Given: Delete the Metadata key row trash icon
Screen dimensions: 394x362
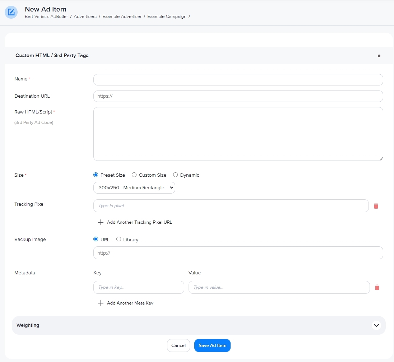Looking at the screenshot, I should coord(377,287).
